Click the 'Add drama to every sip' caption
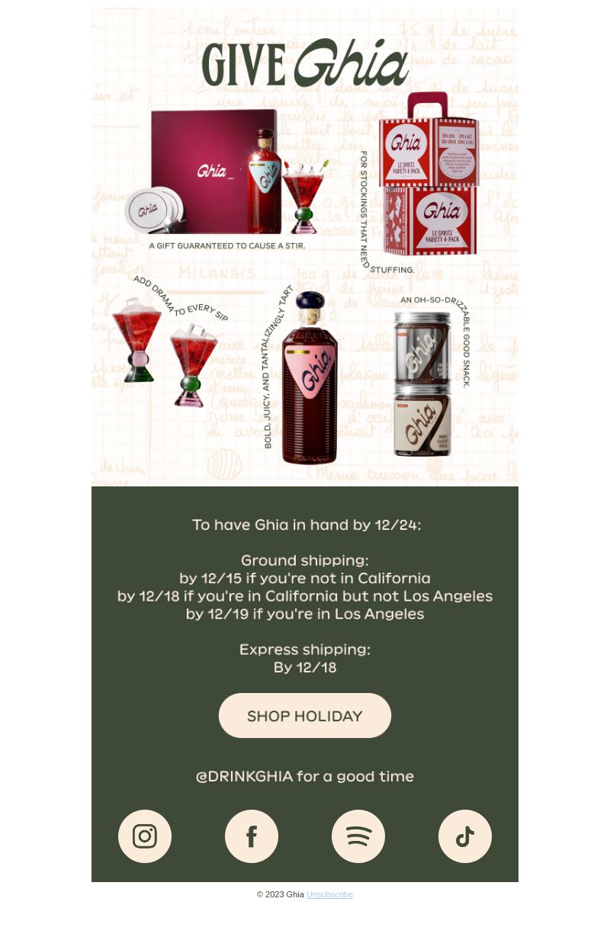Screen dimensions: 610x937 click(180, 299)
